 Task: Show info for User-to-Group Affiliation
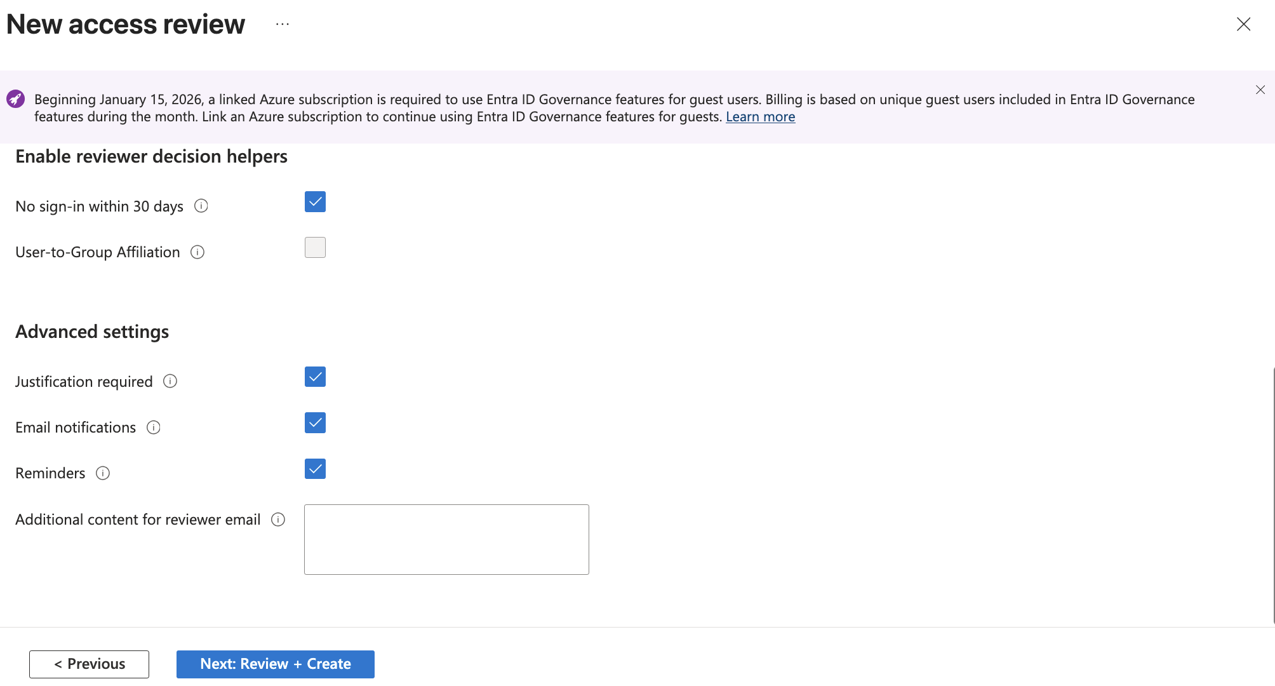(197, 252)
